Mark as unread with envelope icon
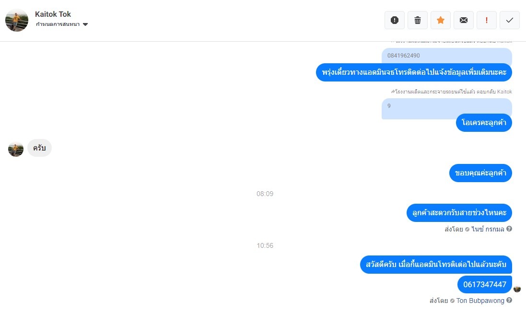This screenshot has width=526, height=313. click(464, 20)
